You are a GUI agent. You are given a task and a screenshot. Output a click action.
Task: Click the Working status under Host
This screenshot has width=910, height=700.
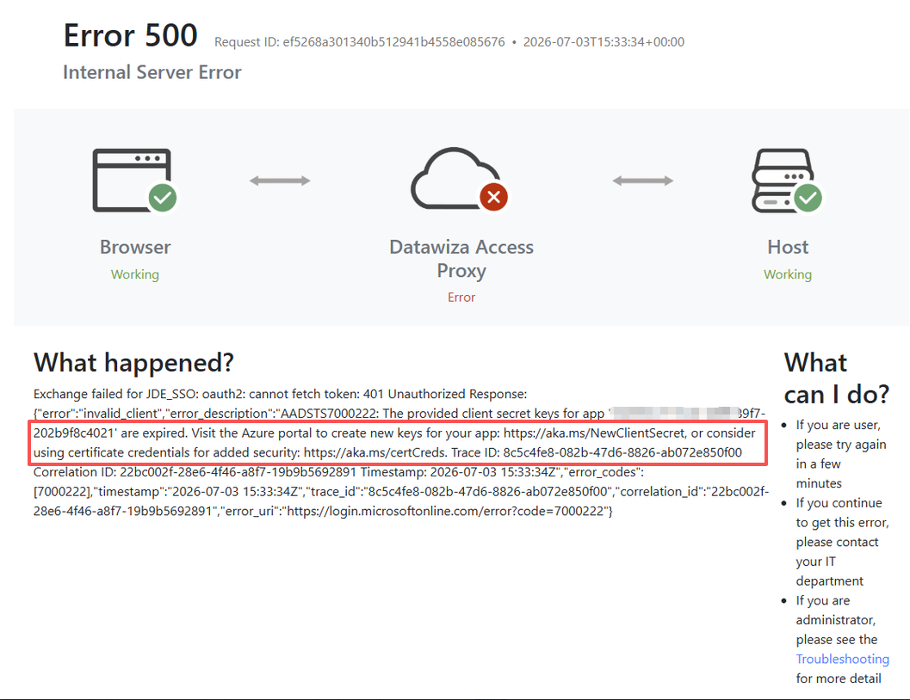coord(788,274)
